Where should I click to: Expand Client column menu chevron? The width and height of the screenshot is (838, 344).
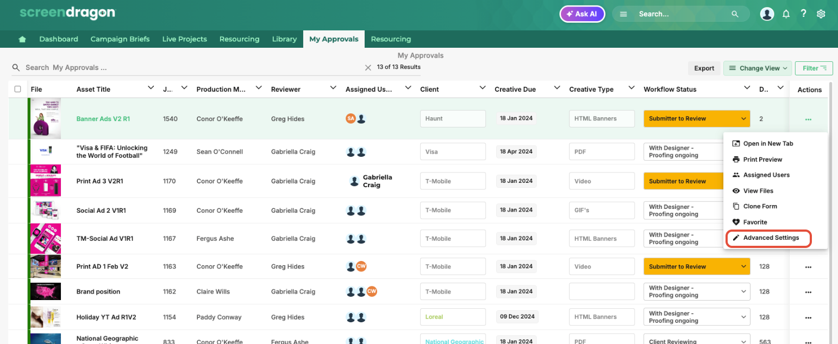pyautogui.click(x=482, y=88)
